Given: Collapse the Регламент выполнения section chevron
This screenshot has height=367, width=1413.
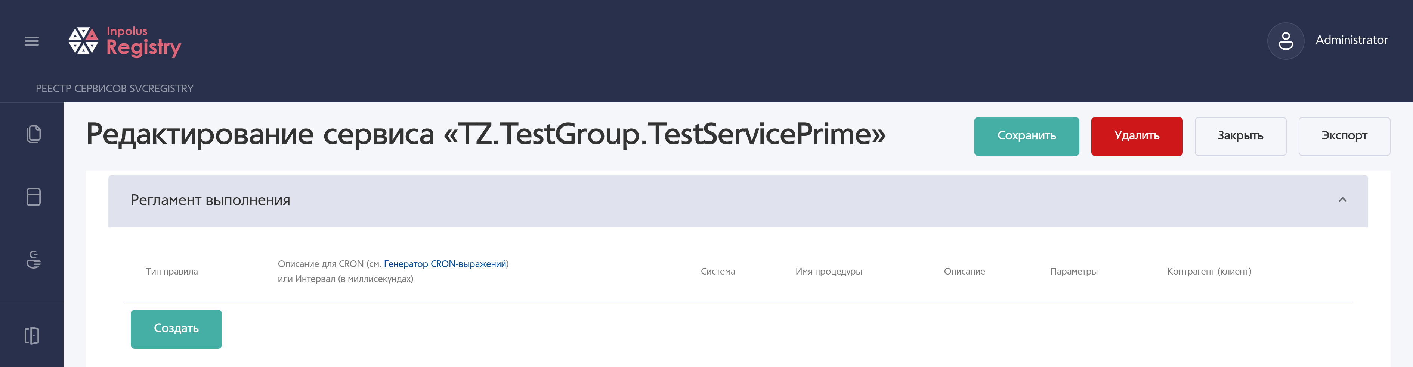Looking at the screenshot, I should (1342, 200).
